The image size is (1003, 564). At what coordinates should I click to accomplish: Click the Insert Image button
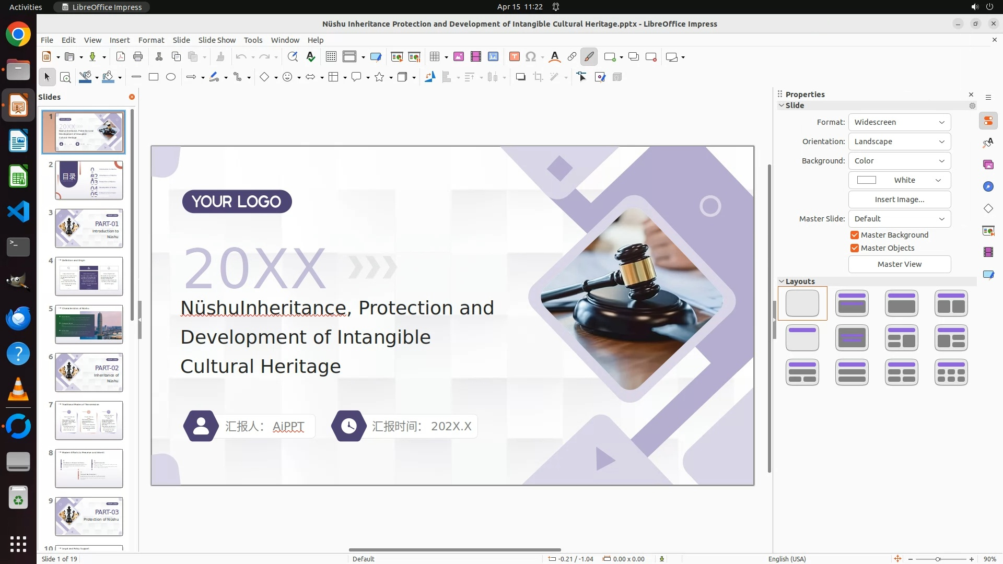(x=899, y=199)
